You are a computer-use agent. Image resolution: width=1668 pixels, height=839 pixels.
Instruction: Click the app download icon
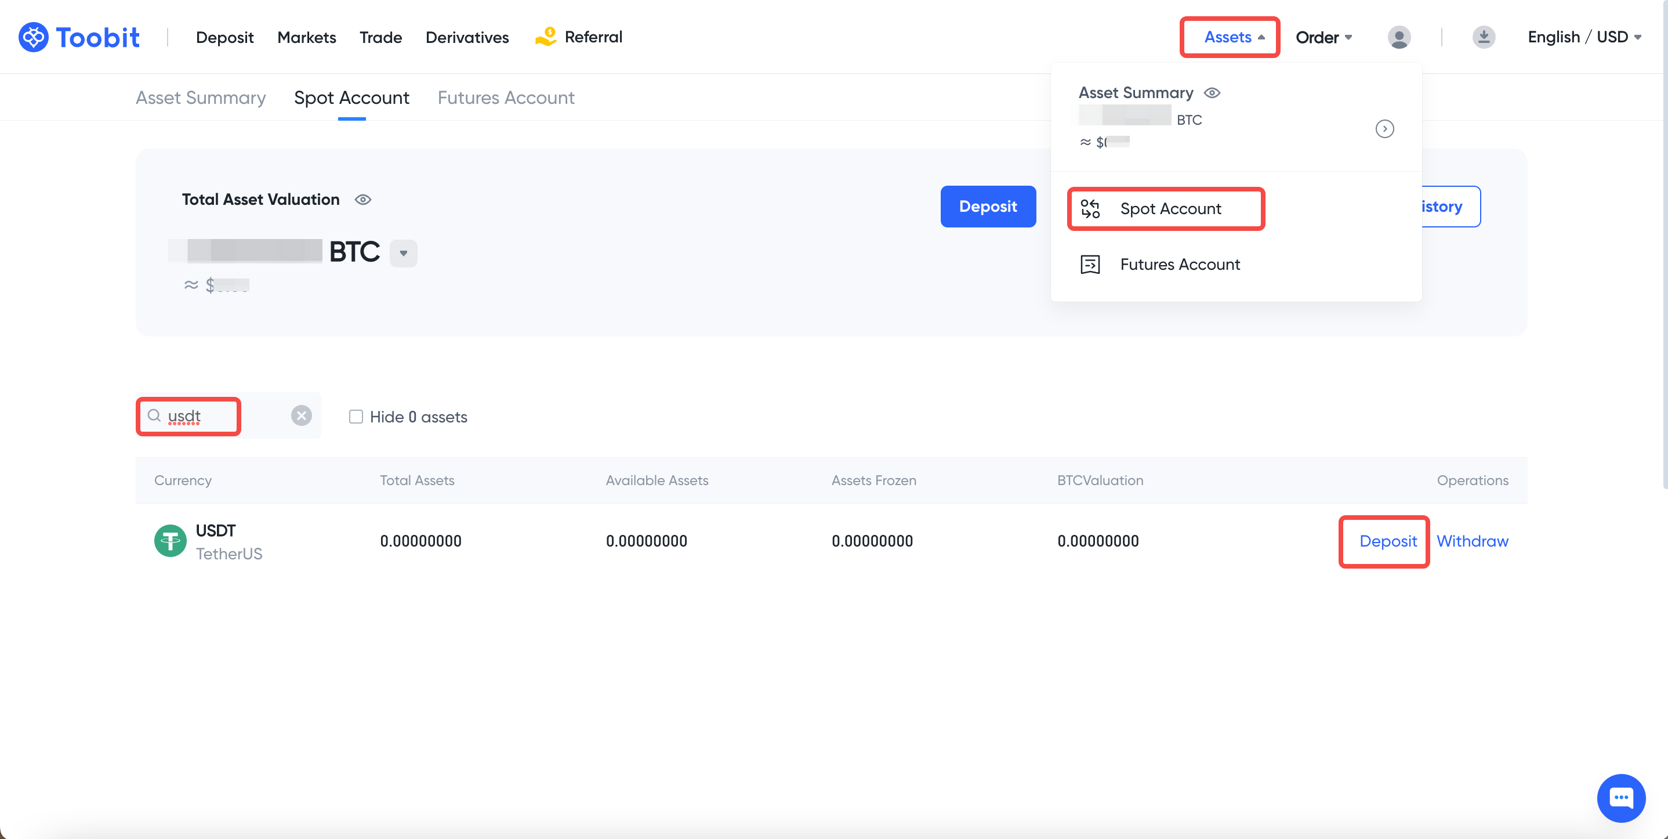click(x=1484, y=37)
